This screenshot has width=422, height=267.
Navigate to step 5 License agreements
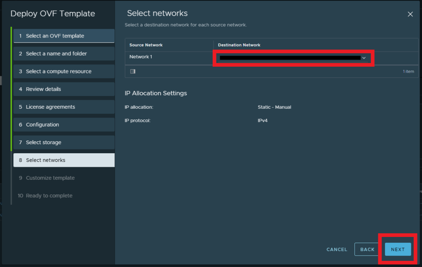click(64, 107)
